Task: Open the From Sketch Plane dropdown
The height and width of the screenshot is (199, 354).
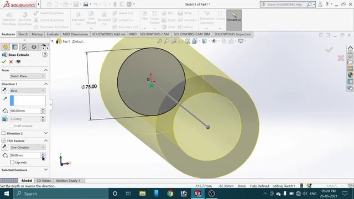Action: 28,76
